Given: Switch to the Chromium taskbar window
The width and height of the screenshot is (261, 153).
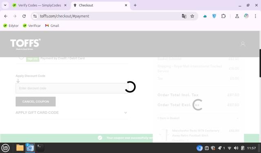Looking at the screenshot, I should [30, 148].
